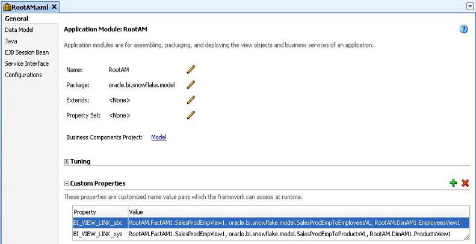Viewport: 476px width, 244px height.
Task: Collapse the Custom Properties section
Action: (x=66, y=184)
